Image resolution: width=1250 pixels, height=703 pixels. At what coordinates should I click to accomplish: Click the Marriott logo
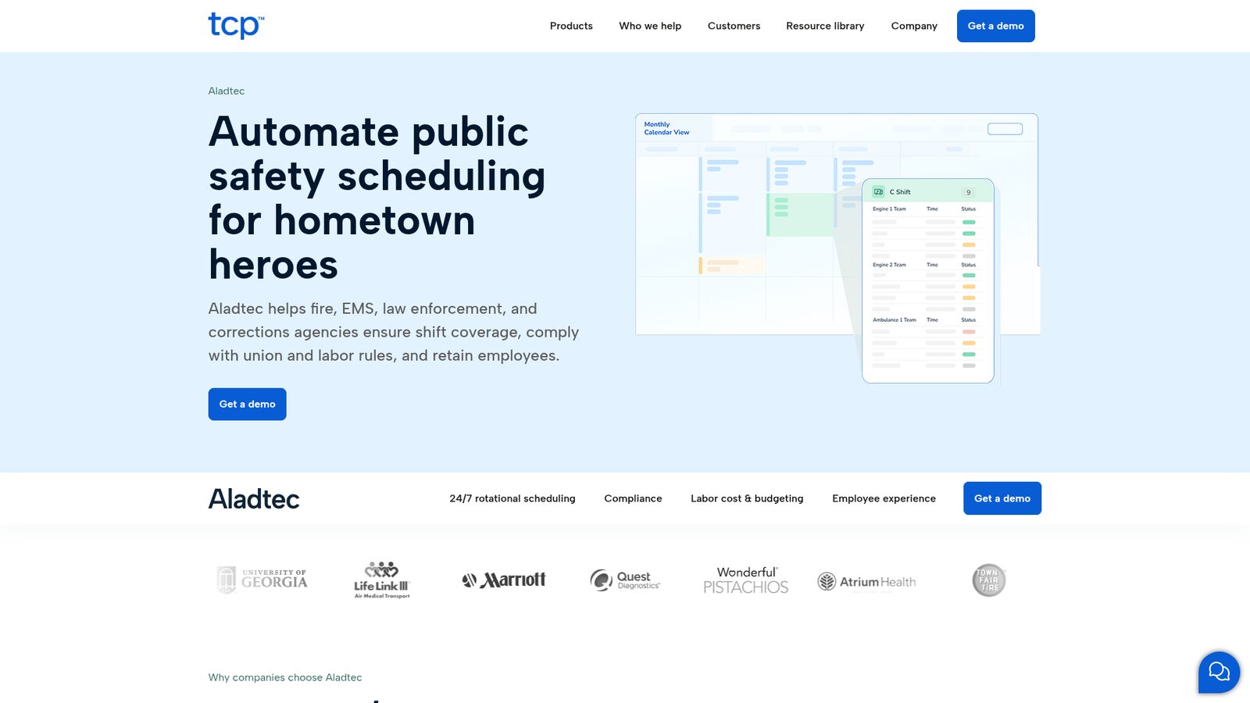pyautogui.click(x=504, y=580)
